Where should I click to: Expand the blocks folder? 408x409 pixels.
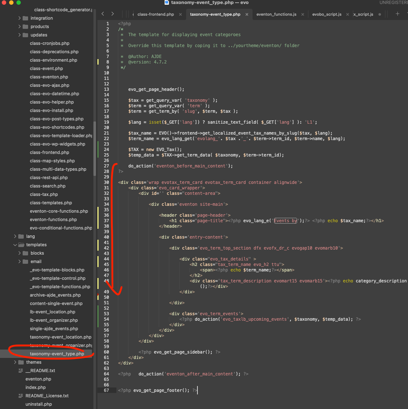[x=19, y=253]
